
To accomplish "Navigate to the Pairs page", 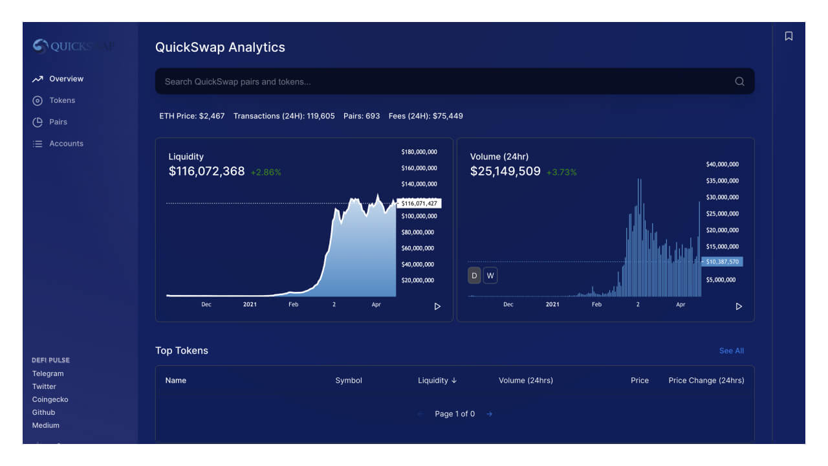I will point(58,122).
